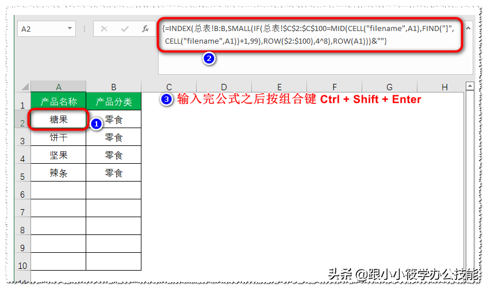This screenshot has height=289, width=487.
Task: Select cell containing 坚果
Action: coord(59,155)
